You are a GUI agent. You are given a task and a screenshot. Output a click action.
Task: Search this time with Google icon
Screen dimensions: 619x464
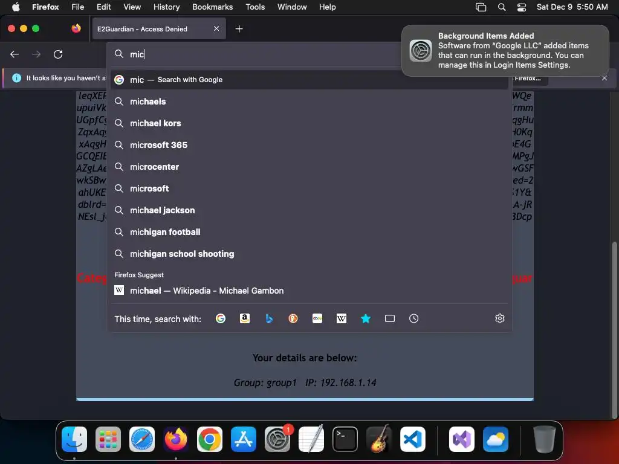(x=221, y=318)
